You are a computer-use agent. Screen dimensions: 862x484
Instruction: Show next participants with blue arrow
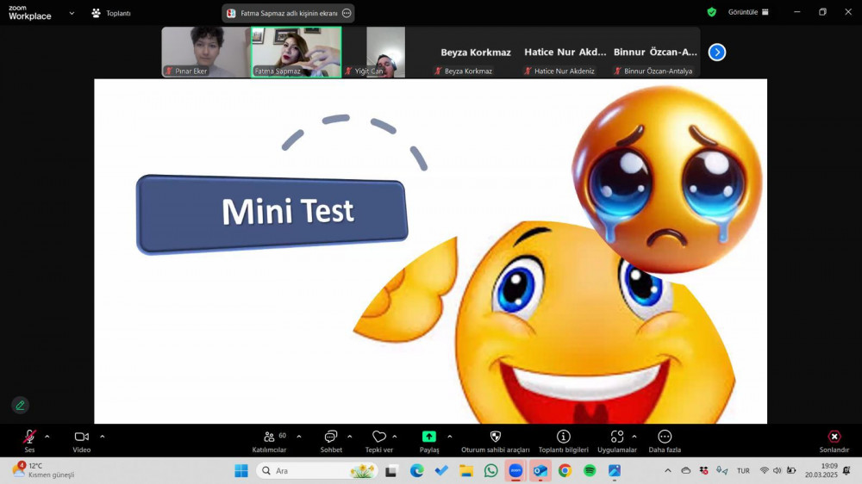click(717, 53)
